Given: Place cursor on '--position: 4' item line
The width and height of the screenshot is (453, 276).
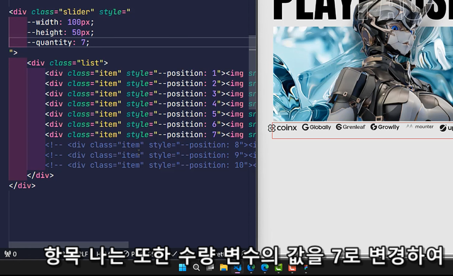Looking at the screenshot, I should click(150, 104).
